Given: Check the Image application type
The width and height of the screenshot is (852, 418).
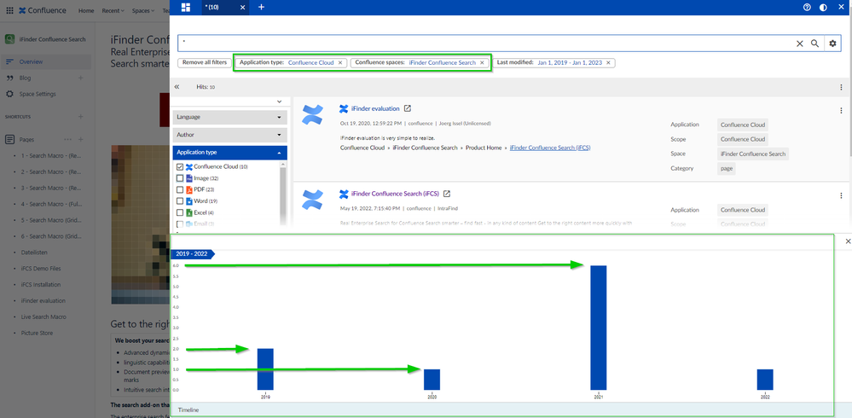Looking at the screenshot, I should point(180,178).
